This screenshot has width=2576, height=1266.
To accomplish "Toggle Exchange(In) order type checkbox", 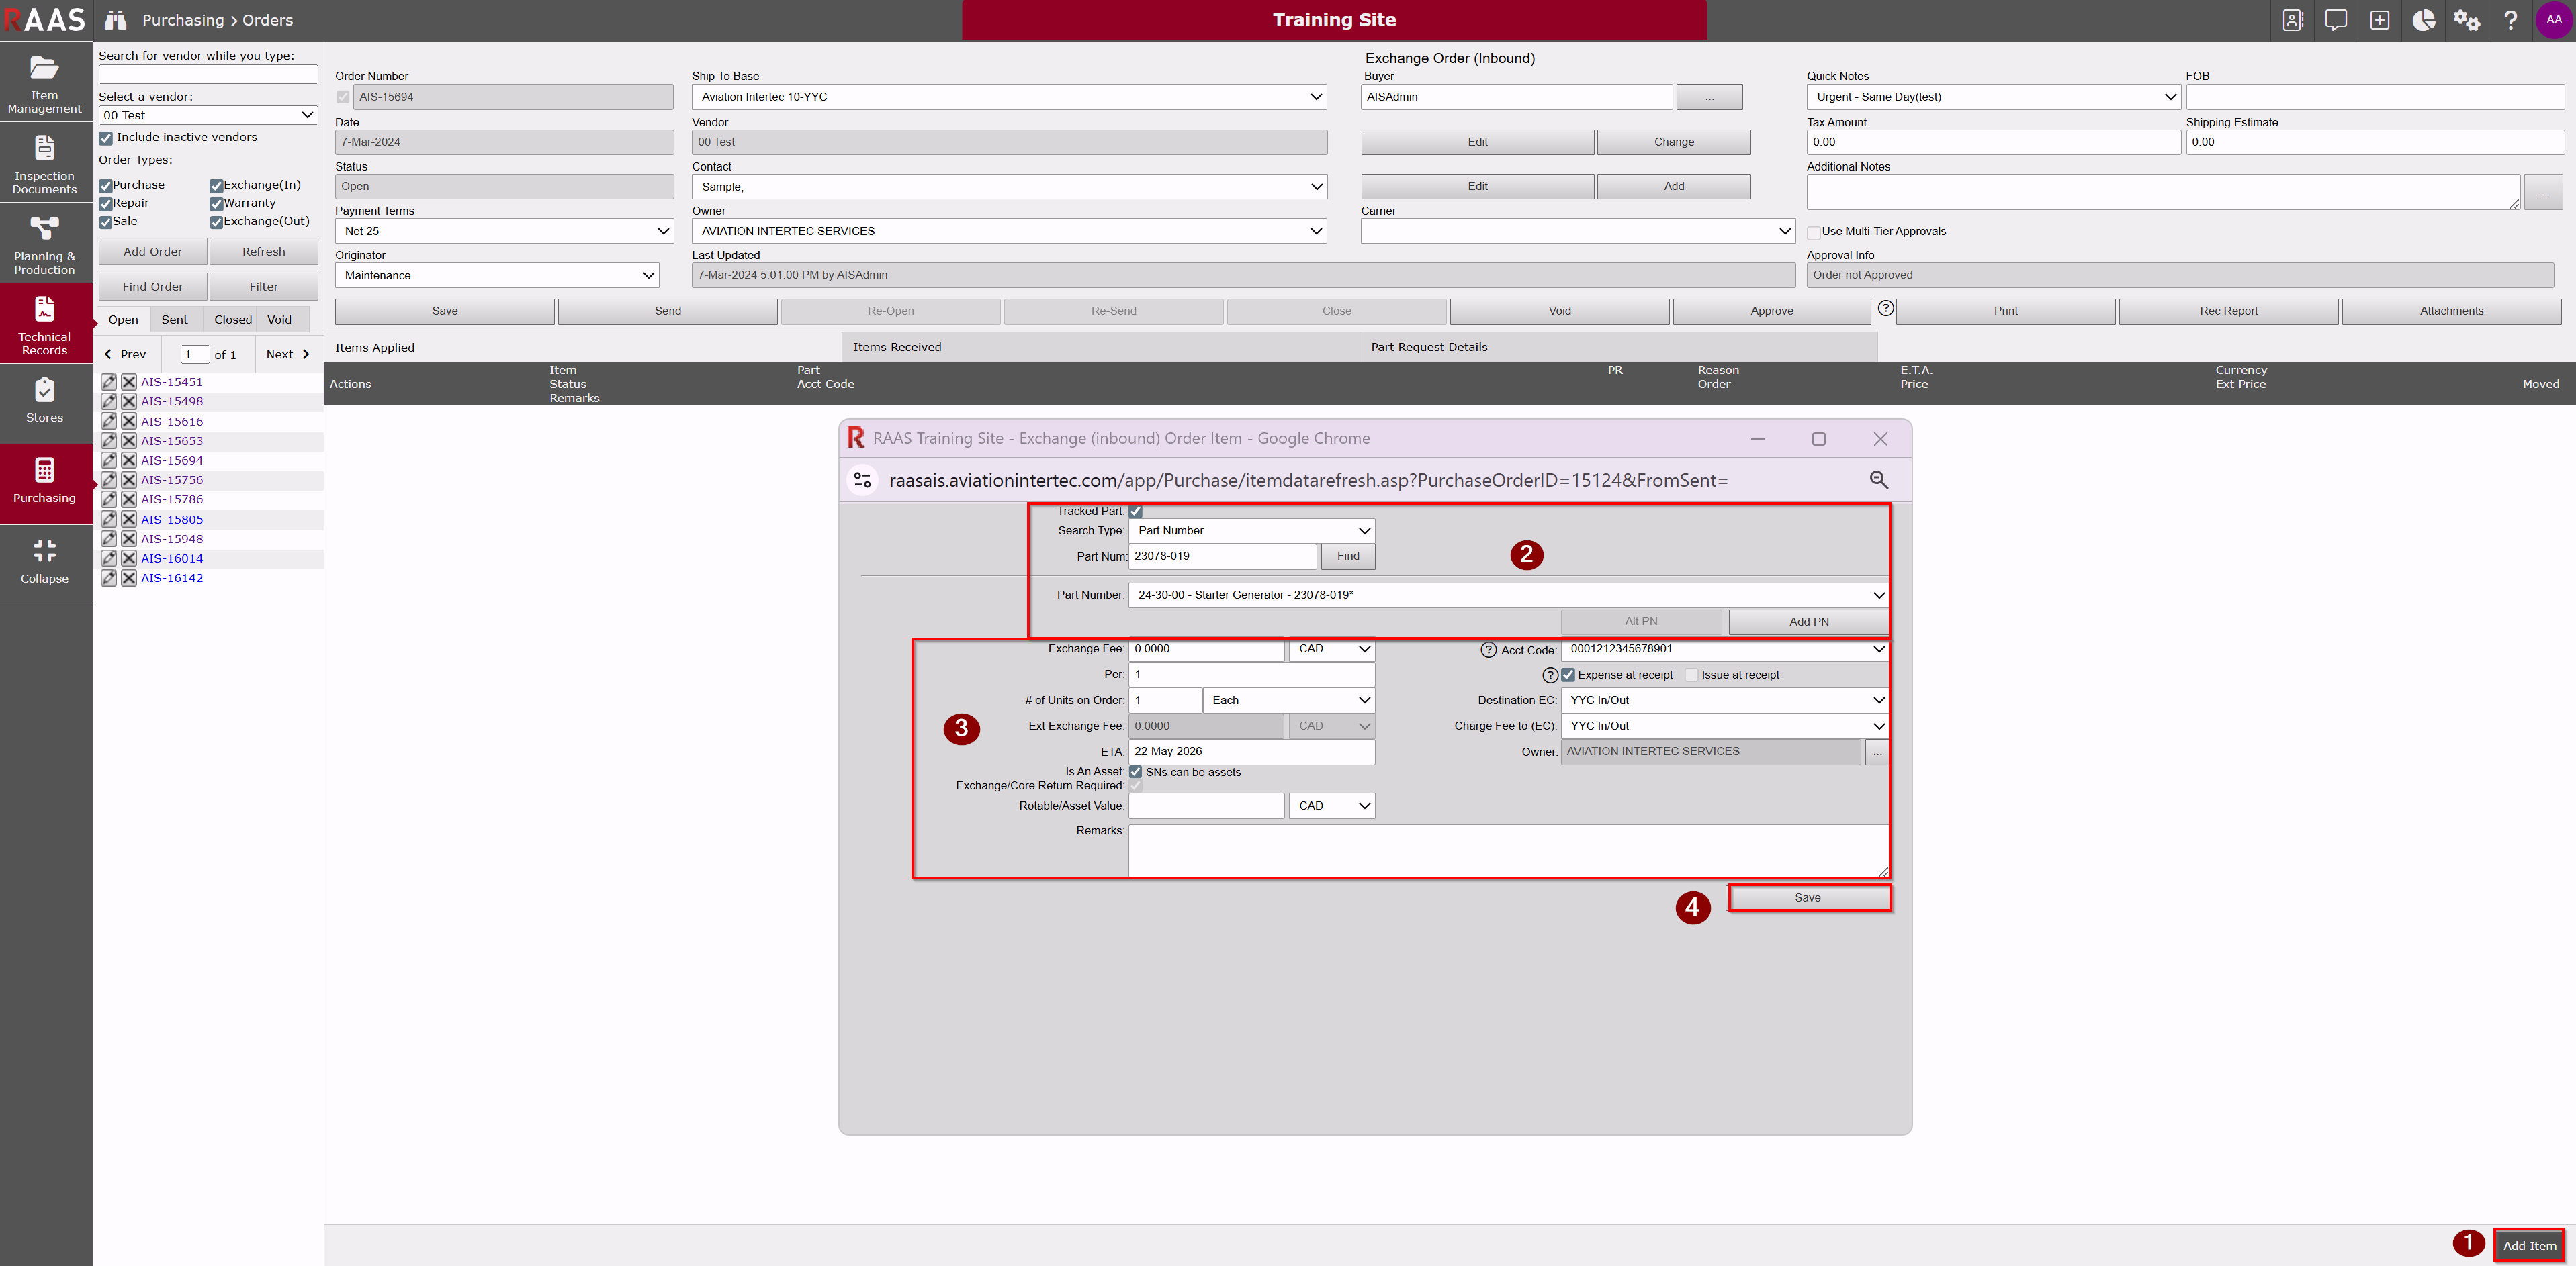I will click(216, 186).
